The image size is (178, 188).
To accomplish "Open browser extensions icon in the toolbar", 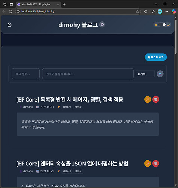I will (146, 12).
